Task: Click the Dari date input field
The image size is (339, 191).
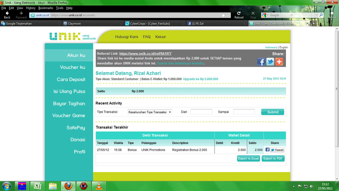Action: [201, 112]
